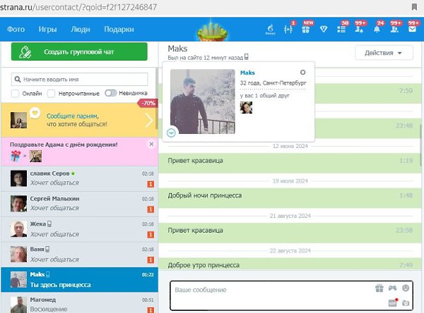Click the Ваше сообщение text box
424x313 pixels.
[291, 296]
